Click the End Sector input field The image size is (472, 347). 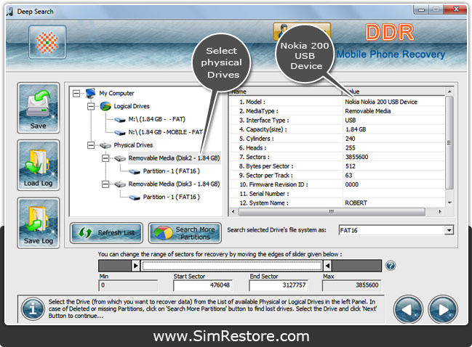pos(279,285)
